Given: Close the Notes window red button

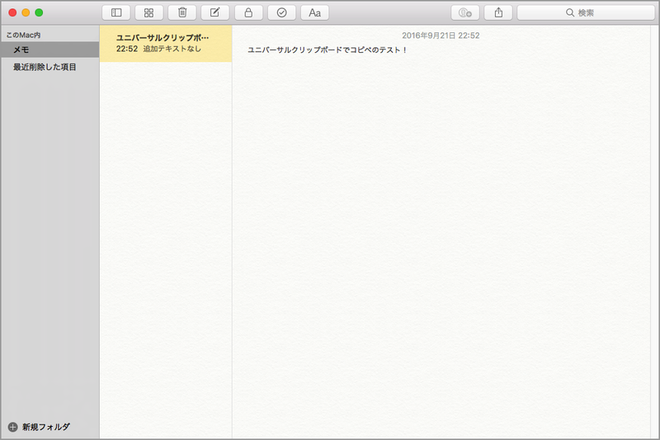Looking at the screenshot, I should coord(12,12).
